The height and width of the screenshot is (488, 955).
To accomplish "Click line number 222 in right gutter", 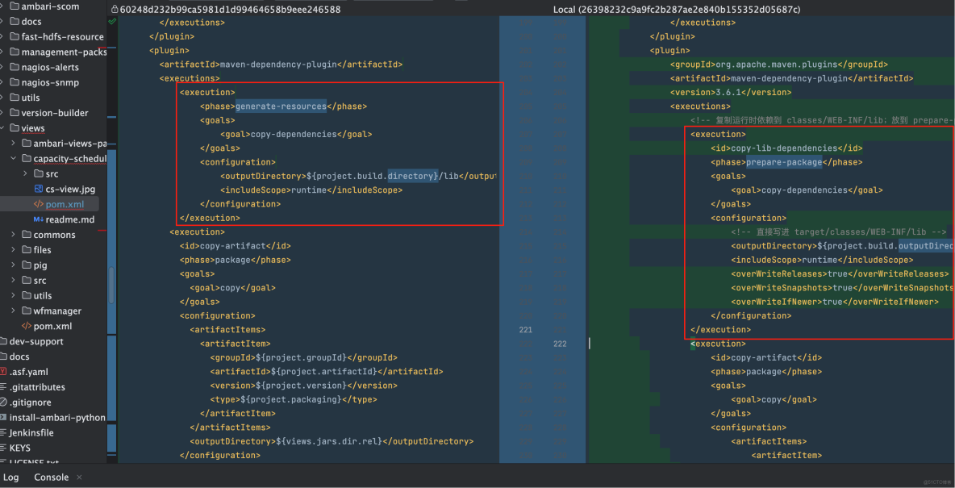I will [560, 344].
